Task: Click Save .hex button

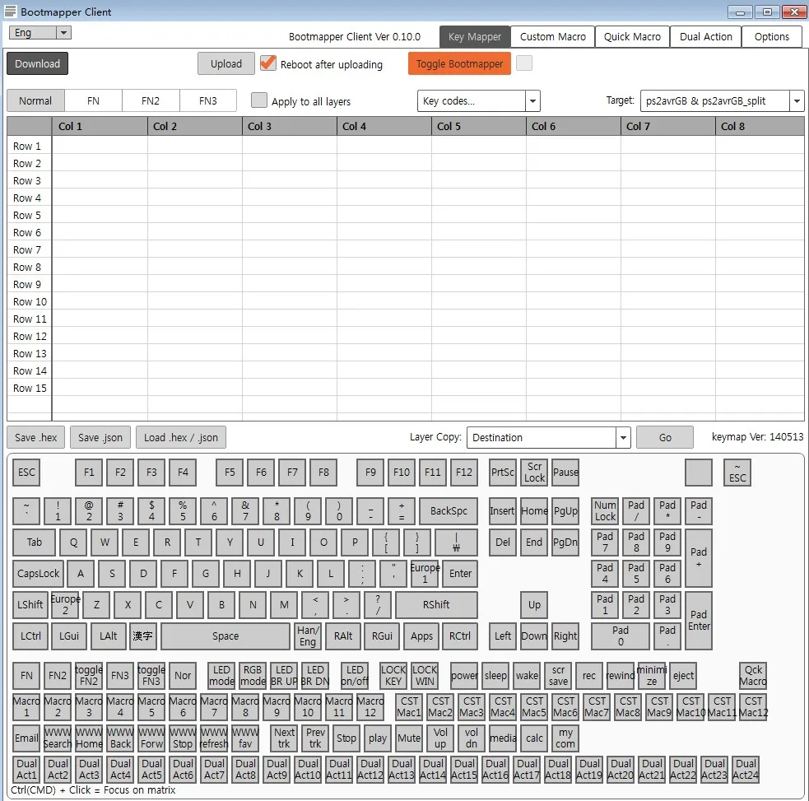Action: coord(35,438)
